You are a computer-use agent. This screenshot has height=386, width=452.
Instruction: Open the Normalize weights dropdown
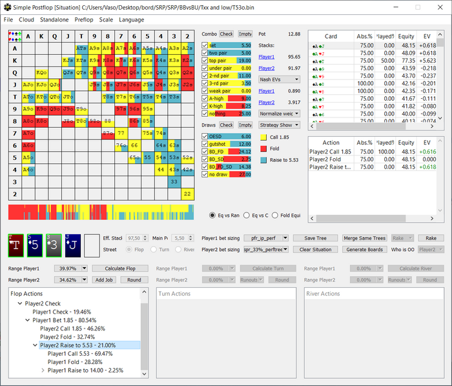[279, 114]
